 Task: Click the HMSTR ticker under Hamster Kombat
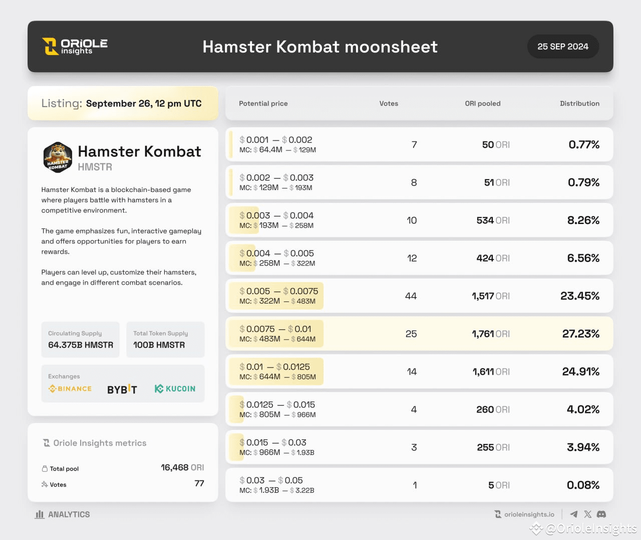point(95,167)
